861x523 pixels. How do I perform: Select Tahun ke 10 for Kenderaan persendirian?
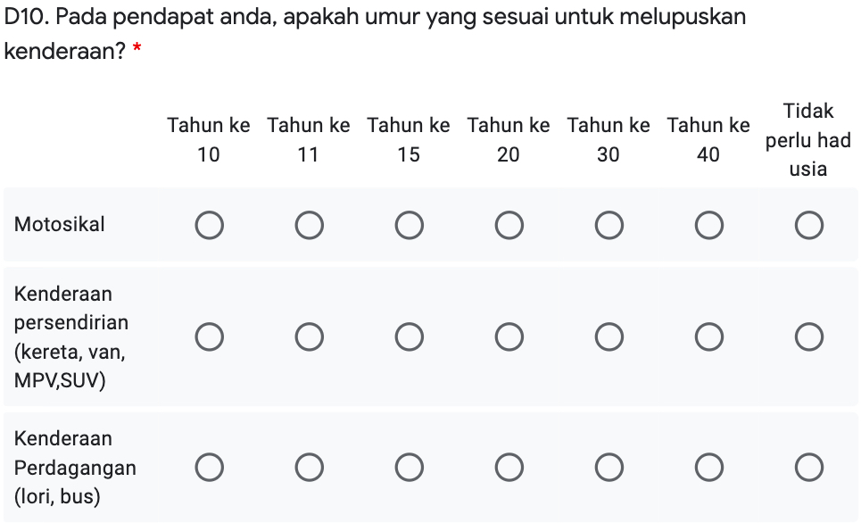(209, 337)
